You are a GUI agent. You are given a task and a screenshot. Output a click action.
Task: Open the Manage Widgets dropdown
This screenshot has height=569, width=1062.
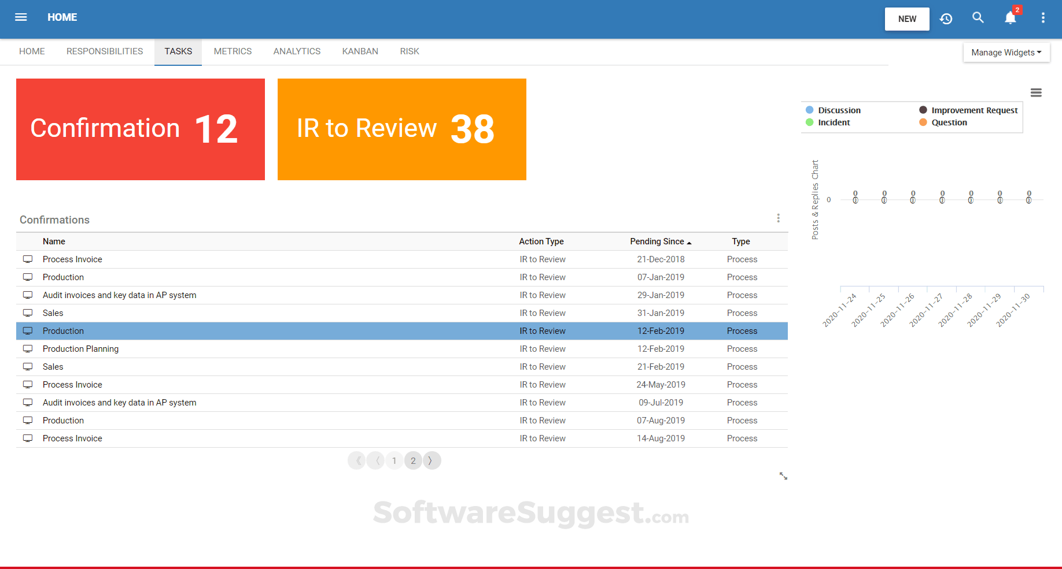coord(1006,52)
